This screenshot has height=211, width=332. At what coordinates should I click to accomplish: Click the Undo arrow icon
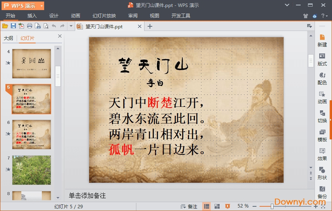[x=54, y=26]
